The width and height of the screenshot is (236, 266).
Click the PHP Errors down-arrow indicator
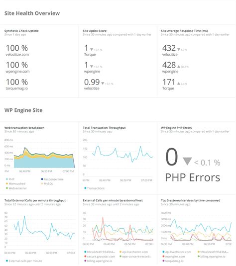pyautogui.click(x=187, y=161)
